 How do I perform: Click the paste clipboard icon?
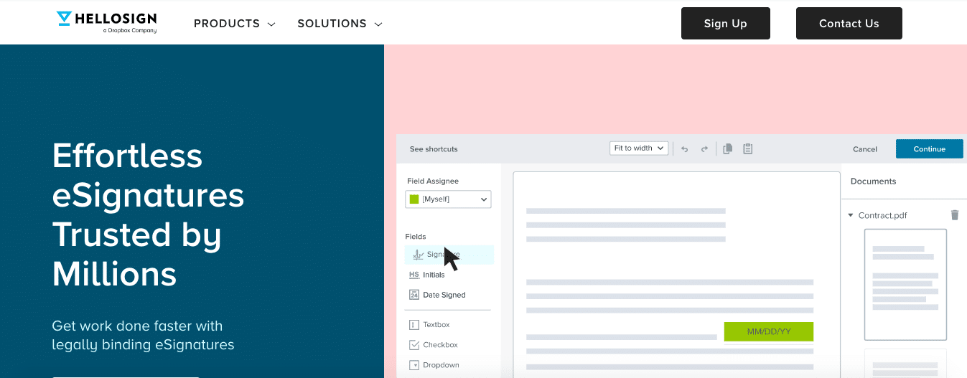click(747, 149)
